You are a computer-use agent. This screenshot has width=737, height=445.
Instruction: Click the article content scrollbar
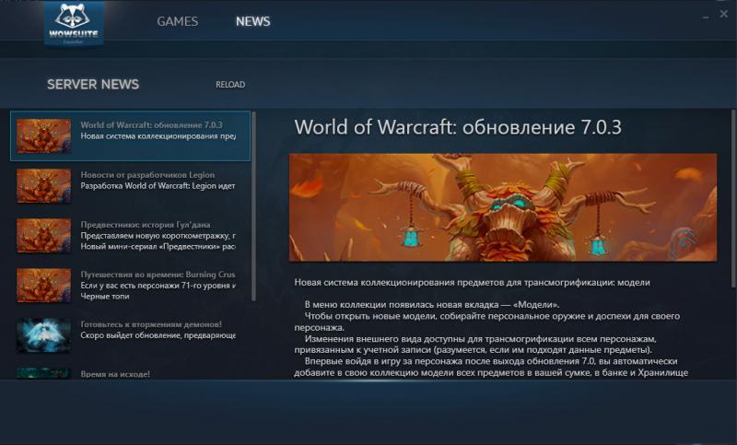(733, 198)
